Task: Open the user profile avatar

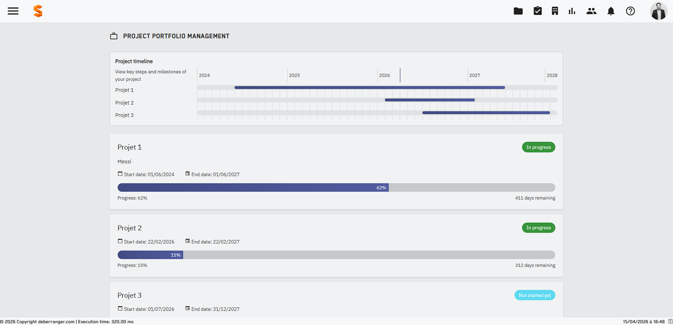Action: [x=658, y=11]
